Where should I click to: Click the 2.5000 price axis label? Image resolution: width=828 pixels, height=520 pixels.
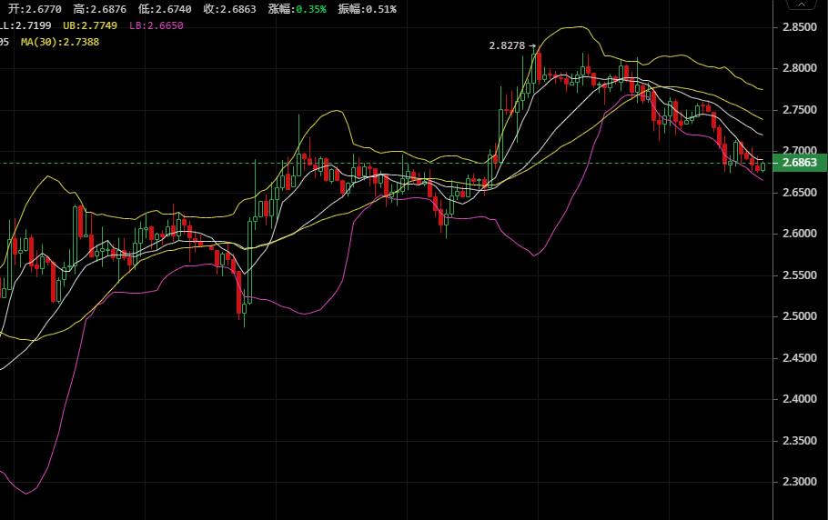pyautogui.click(x=800, y=316)
